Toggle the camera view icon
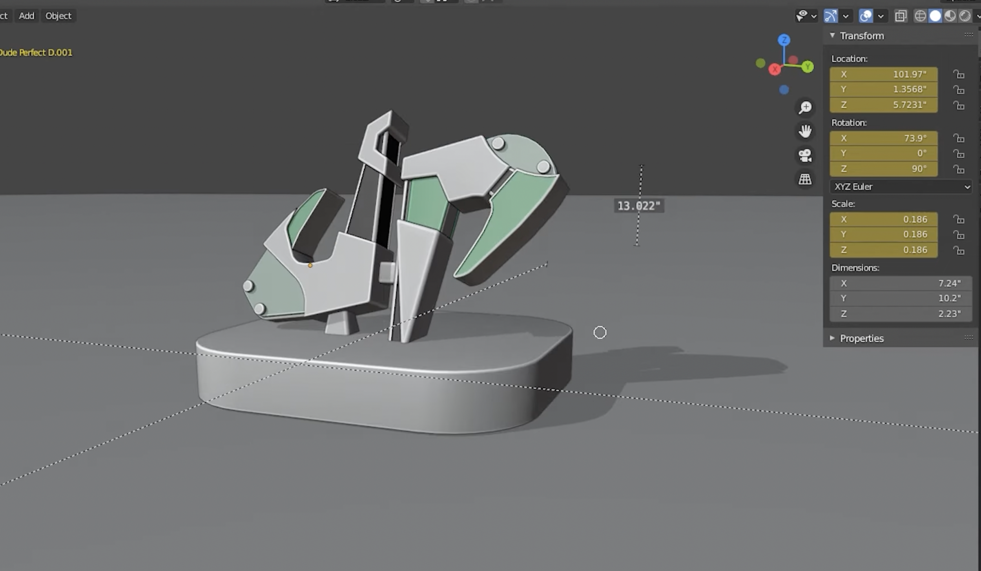Image resolution: width=981 pixels, height=571 pixels. (x=805, y=155)
